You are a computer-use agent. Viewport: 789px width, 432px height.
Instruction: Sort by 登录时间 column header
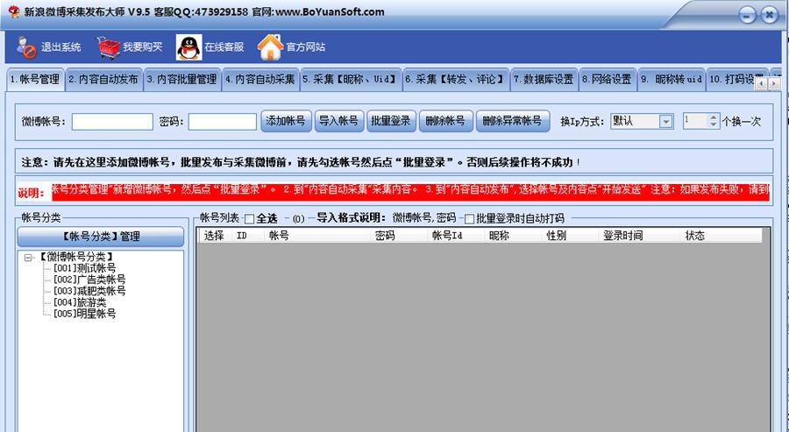(x=640, y=236)
